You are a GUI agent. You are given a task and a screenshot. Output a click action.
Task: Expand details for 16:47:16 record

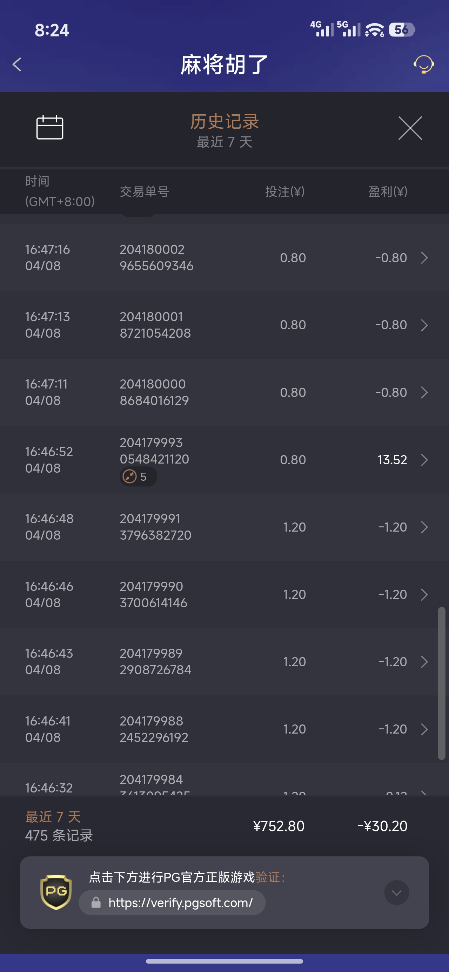click(x=424, y=258)
